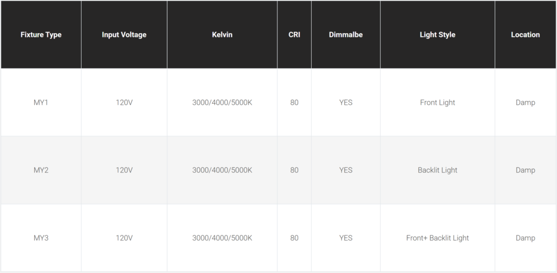Select the Kelvin column header
The height and width of the screenshot is (273, 557).
click(222, 35)
